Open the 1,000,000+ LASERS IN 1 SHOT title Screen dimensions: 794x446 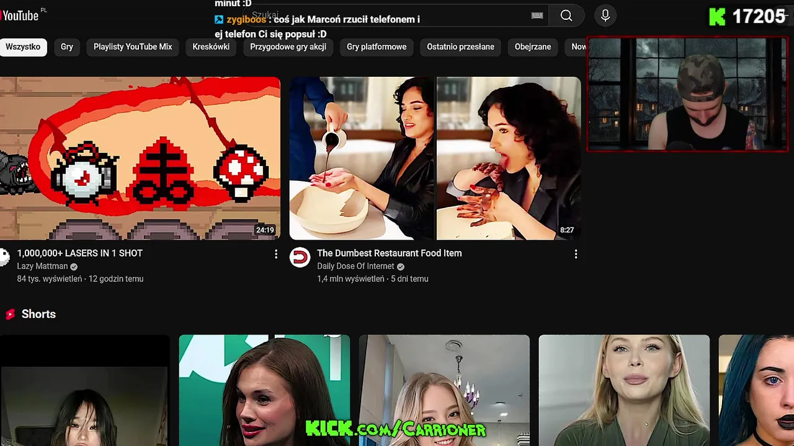pyautogui.click(x=79, y=253)
